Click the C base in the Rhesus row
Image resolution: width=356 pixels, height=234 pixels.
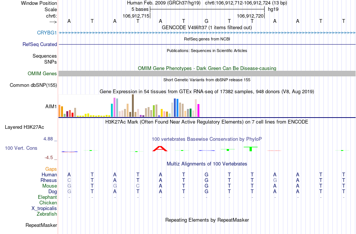click(x=69, y=180)
